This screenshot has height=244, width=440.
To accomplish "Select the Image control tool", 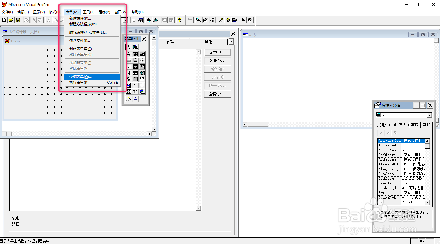I will pyautogui.click(x=142, y=73).
